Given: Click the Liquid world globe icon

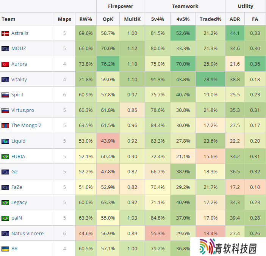Looking at the screenshot, I should pyautogui.click(x=5, y=141).
